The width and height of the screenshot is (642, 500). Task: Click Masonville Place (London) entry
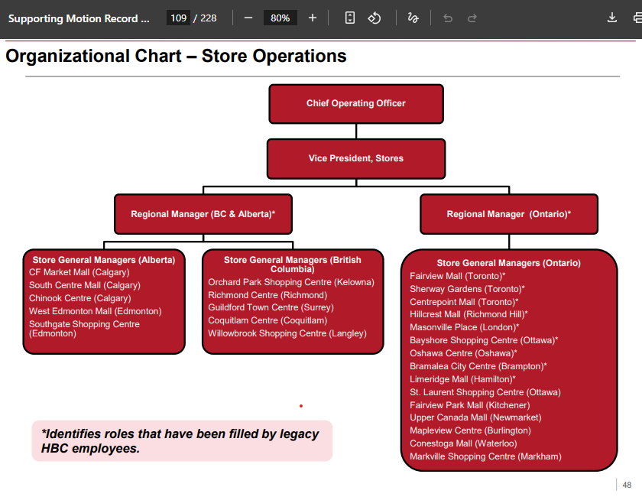(x=465, y=328)
